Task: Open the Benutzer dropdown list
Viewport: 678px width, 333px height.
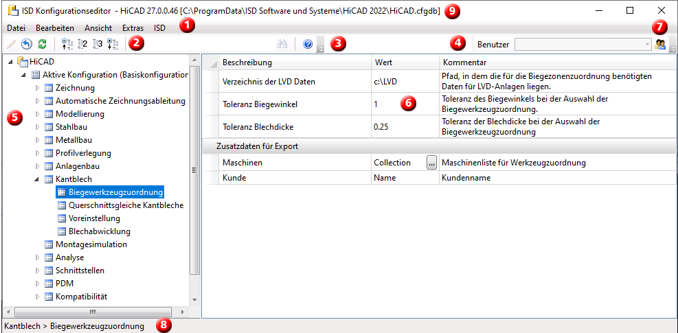Action: pyautogui.click(x=647, y=44)
